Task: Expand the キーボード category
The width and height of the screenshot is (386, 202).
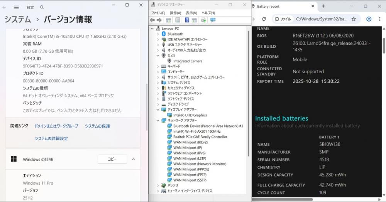Action: point(158,66)
